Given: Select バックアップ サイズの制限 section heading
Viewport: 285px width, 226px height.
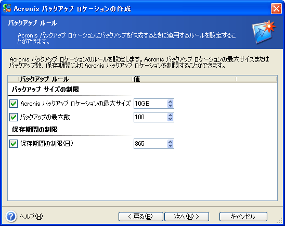Looking at the screenshot, I should pyautogui.click(x=45, y=90).
